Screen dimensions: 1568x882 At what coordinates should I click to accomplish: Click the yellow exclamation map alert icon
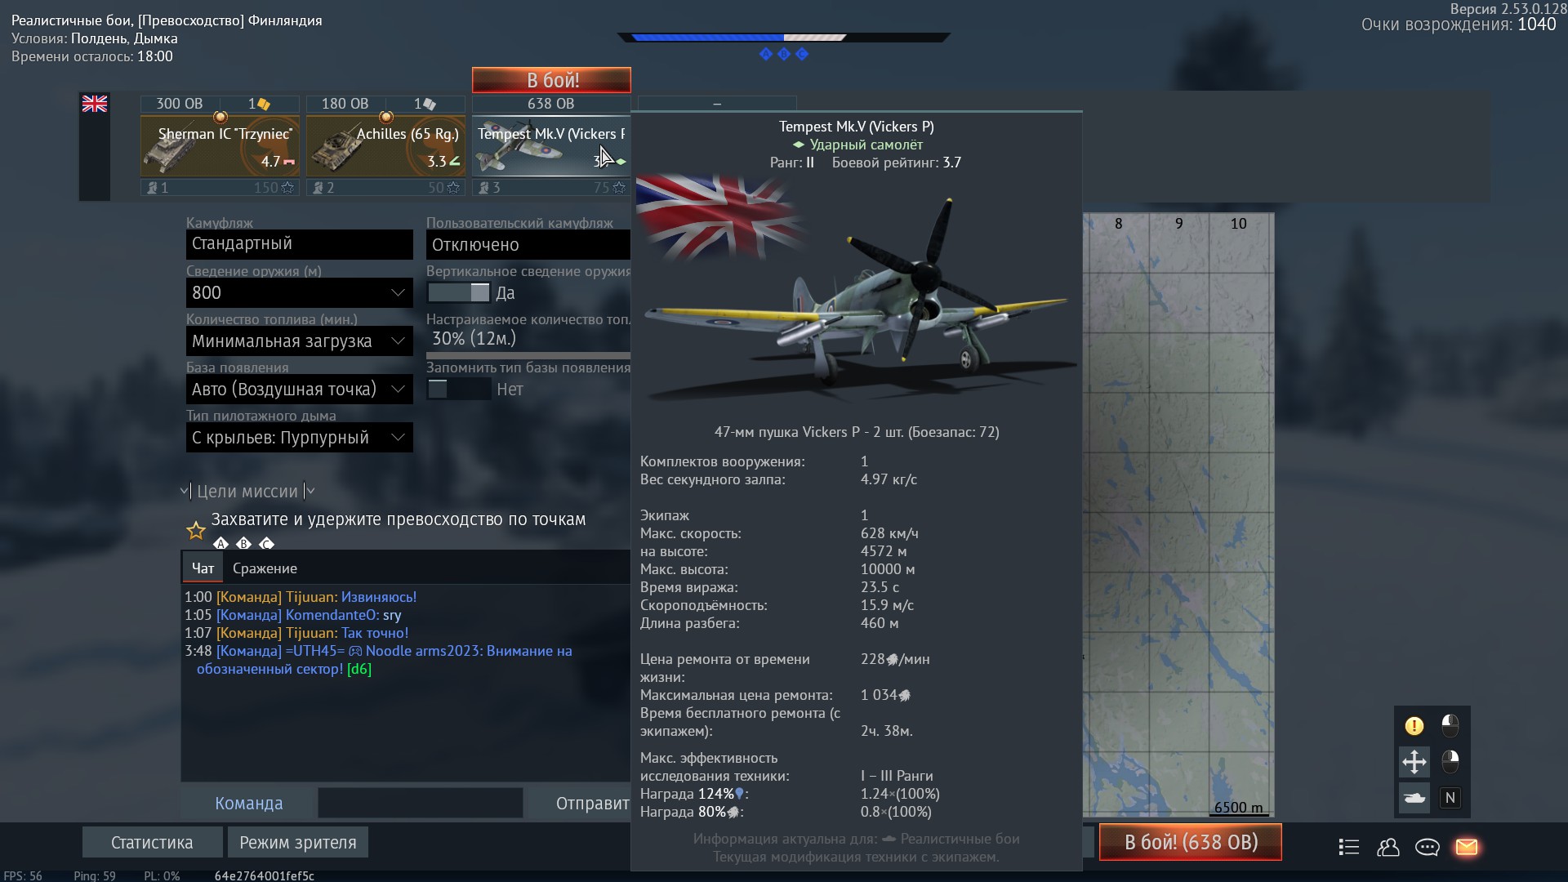pyautogui.click(x=1414, y=725)
